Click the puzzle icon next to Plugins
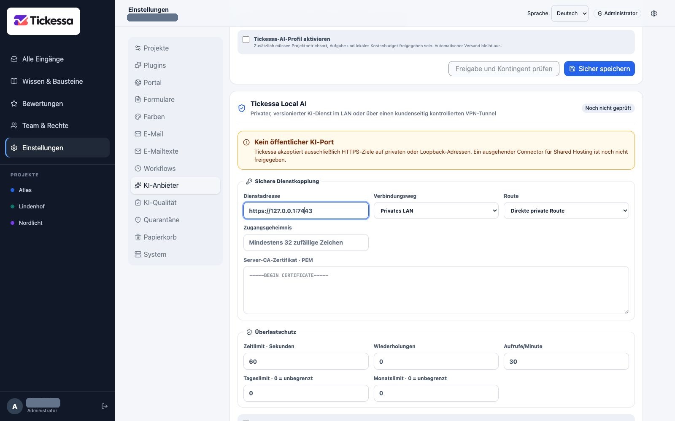 pos(138,65)
